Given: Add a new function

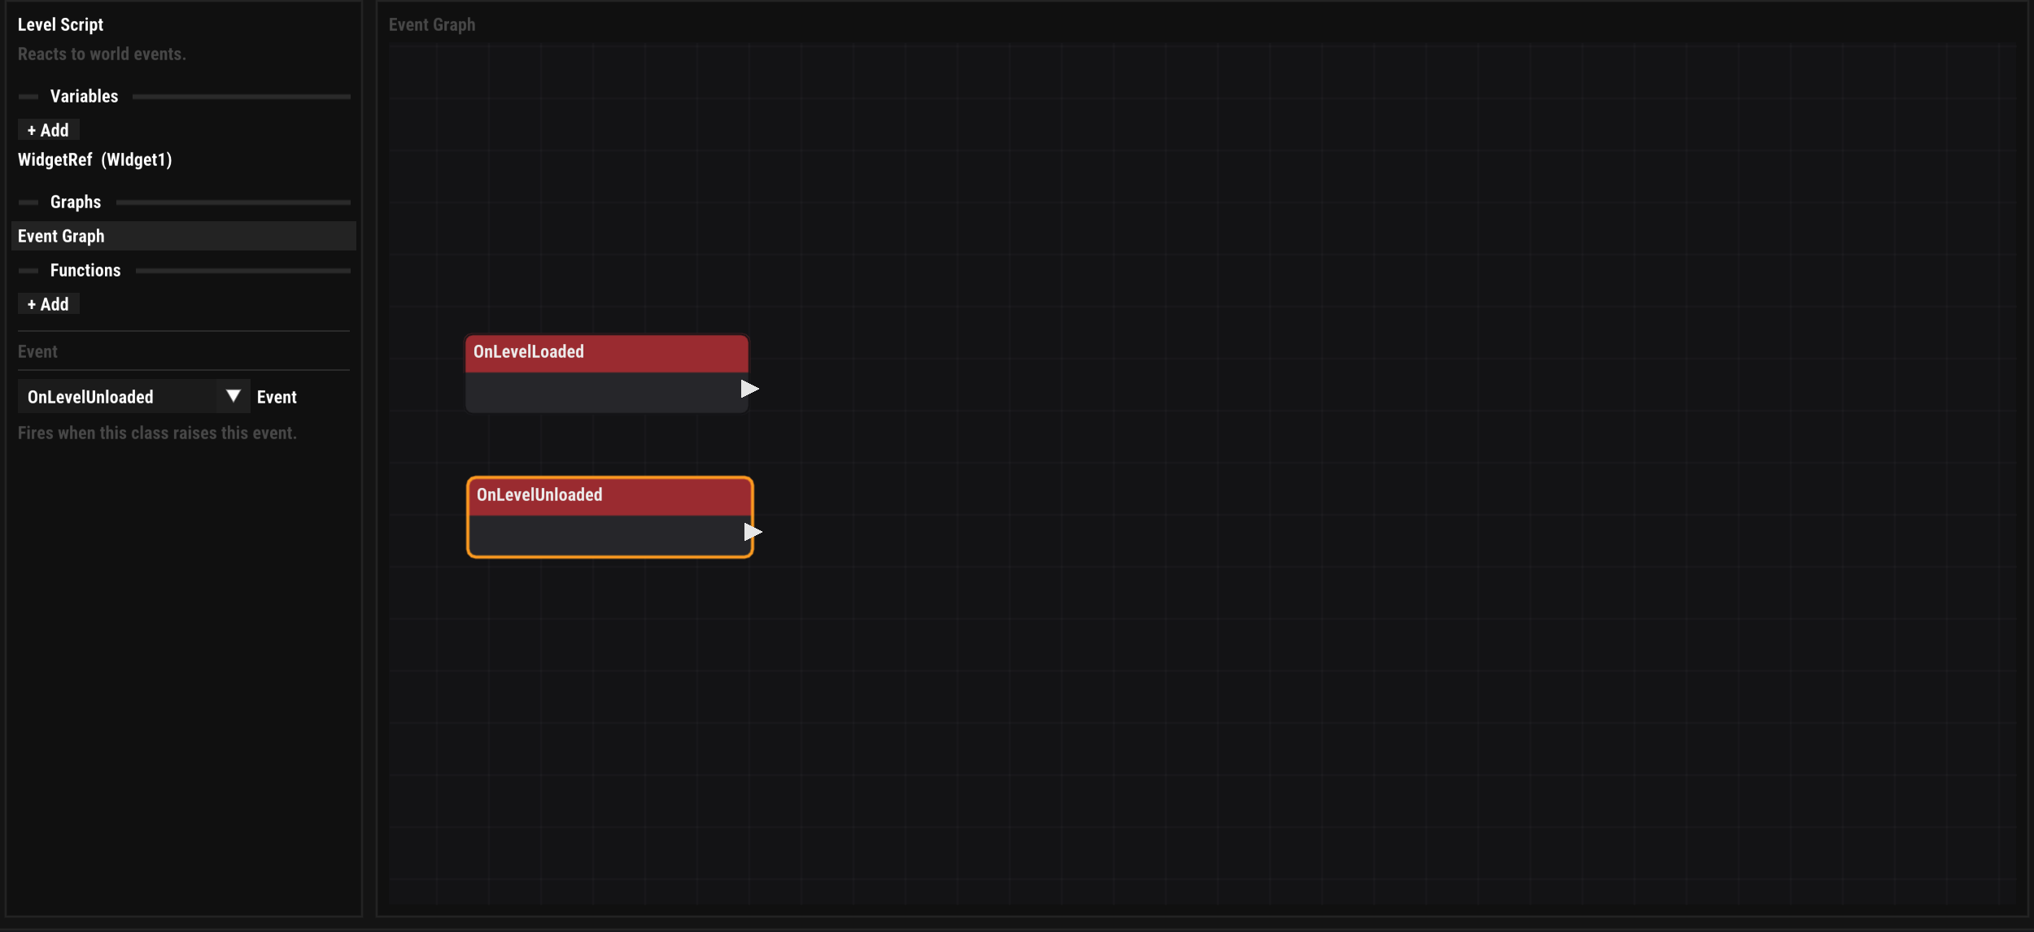Looking at the screenshot, I should [x=48, y=304].
